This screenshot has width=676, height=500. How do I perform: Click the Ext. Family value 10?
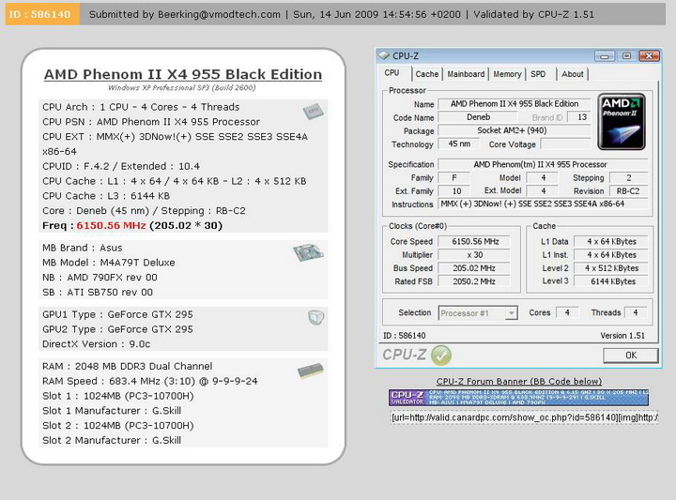(x=456, y=190)
